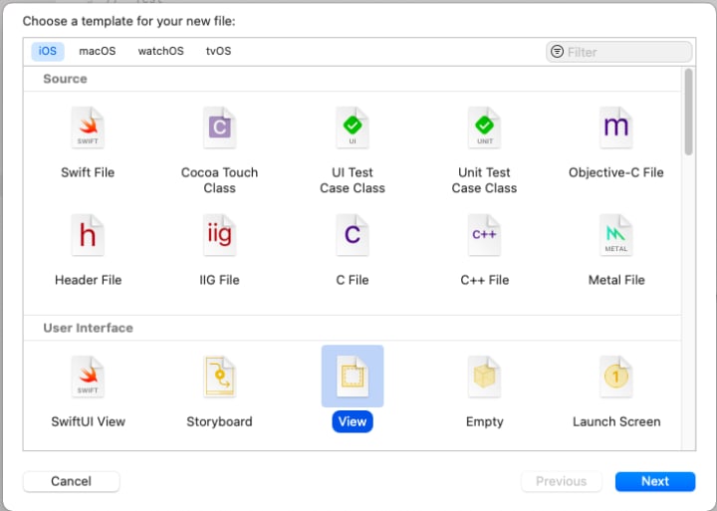
Task: Click the "Header File" label
Action: coord(89,280)
